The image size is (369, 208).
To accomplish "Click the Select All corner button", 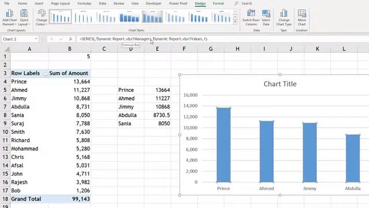I will click(6, 49).
